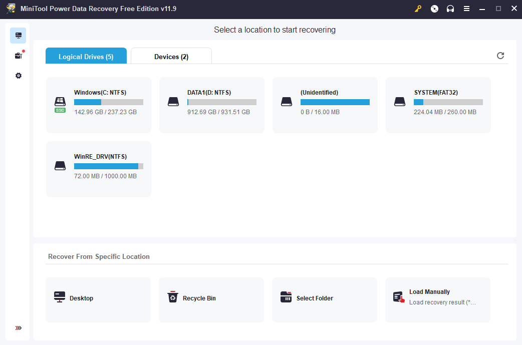Image resolution: width=522 pixels, height=345 pixels.
Task: Click Load Manually to load recovery result
Action: coord(438,299)
